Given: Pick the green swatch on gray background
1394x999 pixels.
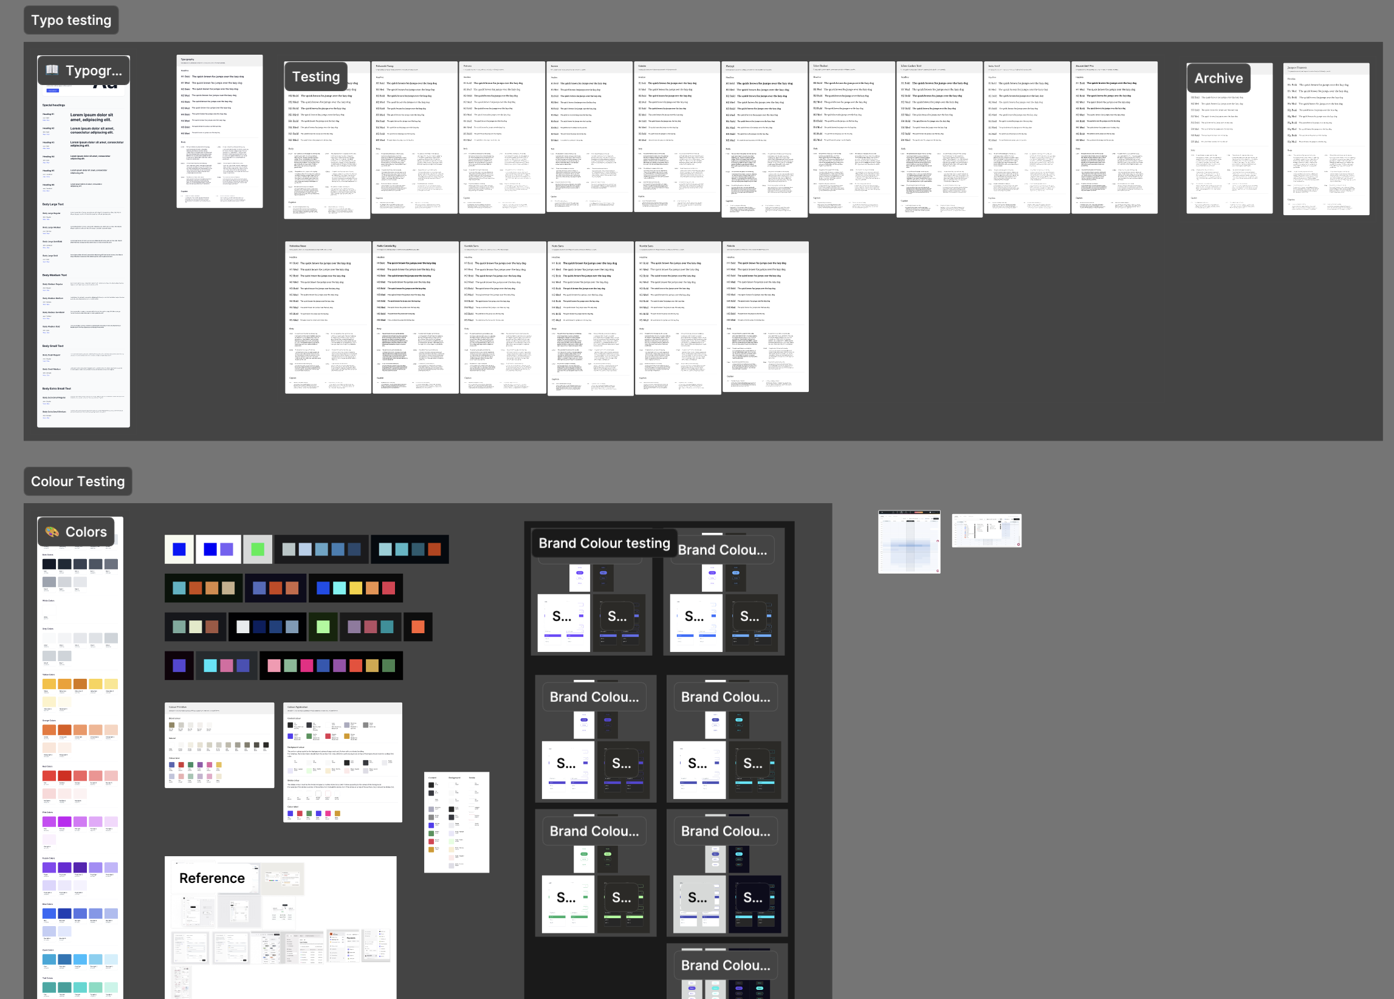Looking at the screenshot, I should coord(258,549).
